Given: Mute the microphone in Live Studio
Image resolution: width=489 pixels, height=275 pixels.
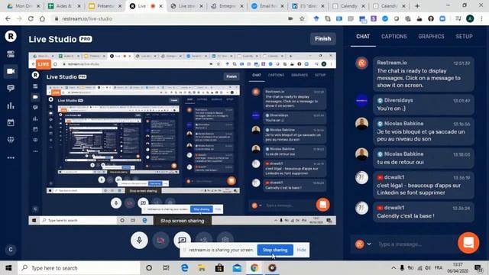Looking at the screenshot, I should [139, 240].
